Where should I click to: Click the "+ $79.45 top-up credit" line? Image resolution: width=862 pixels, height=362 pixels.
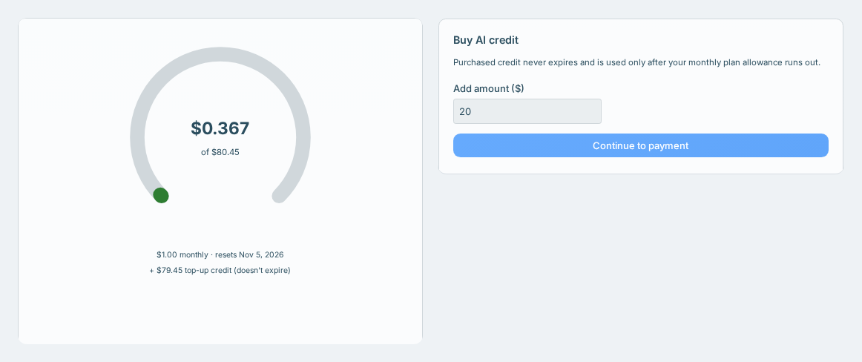pyautogui.click(x=220, y=270)
